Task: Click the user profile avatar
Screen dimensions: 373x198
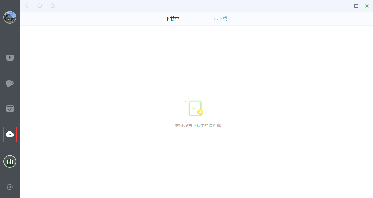Action: [x=10, y=17]
